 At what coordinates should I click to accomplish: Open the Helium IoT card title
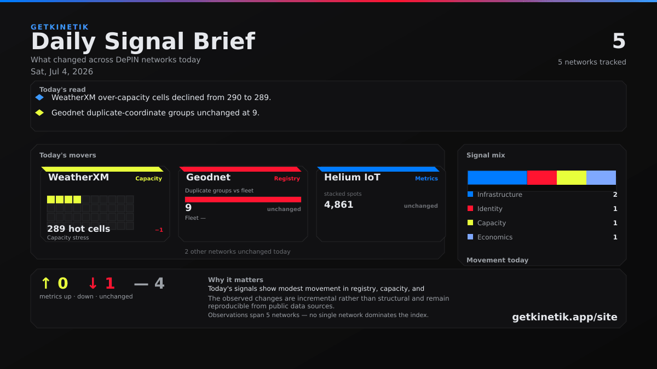point(352,177)
